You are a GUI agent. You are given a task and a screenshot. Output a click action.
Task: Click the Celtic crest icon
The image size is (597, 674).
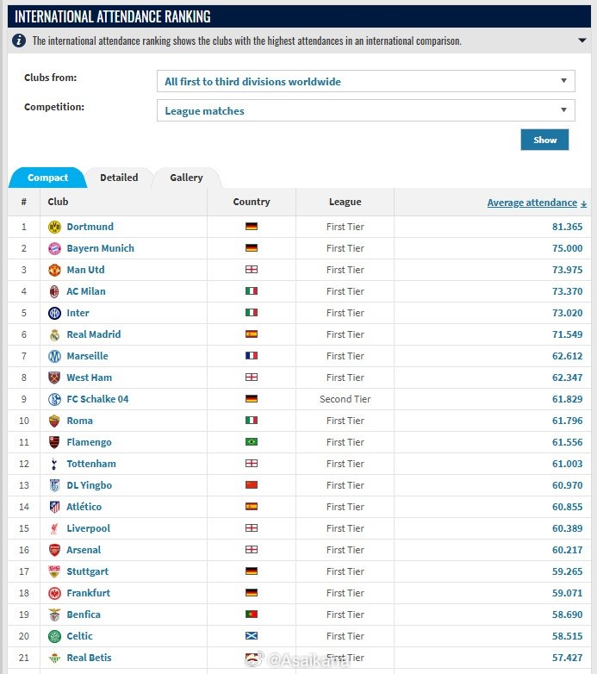tap(54, 636)
